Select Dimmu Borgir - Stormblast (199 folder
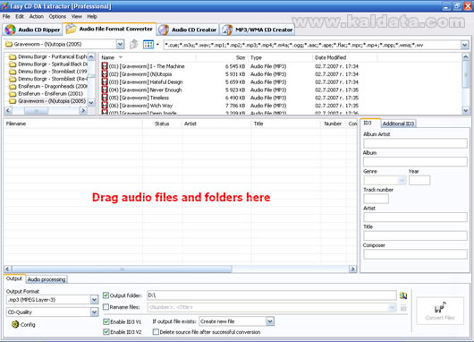 53,72
